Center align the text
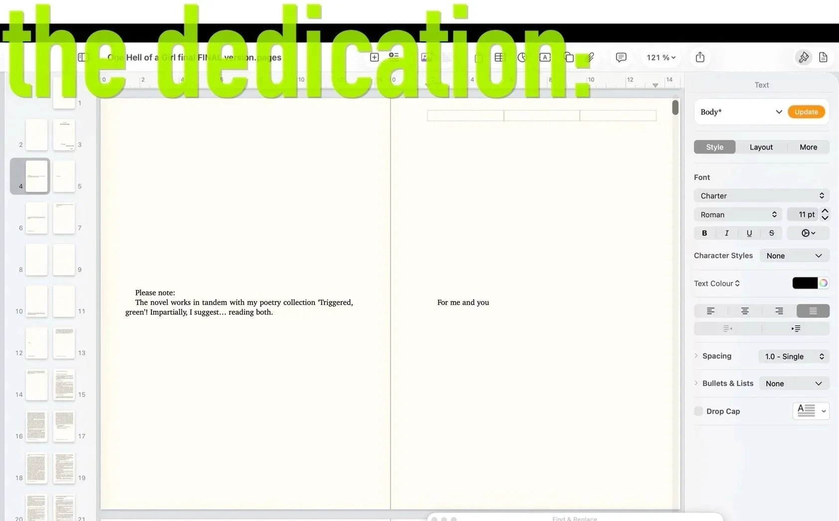The height and width of the screenshot is (521, 839). click(745, 311)
